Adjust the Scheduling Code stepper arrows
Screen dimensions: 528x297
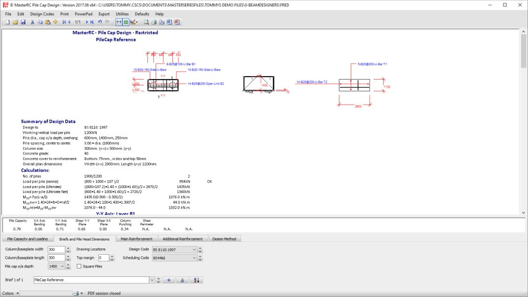(x=200, y=258)
